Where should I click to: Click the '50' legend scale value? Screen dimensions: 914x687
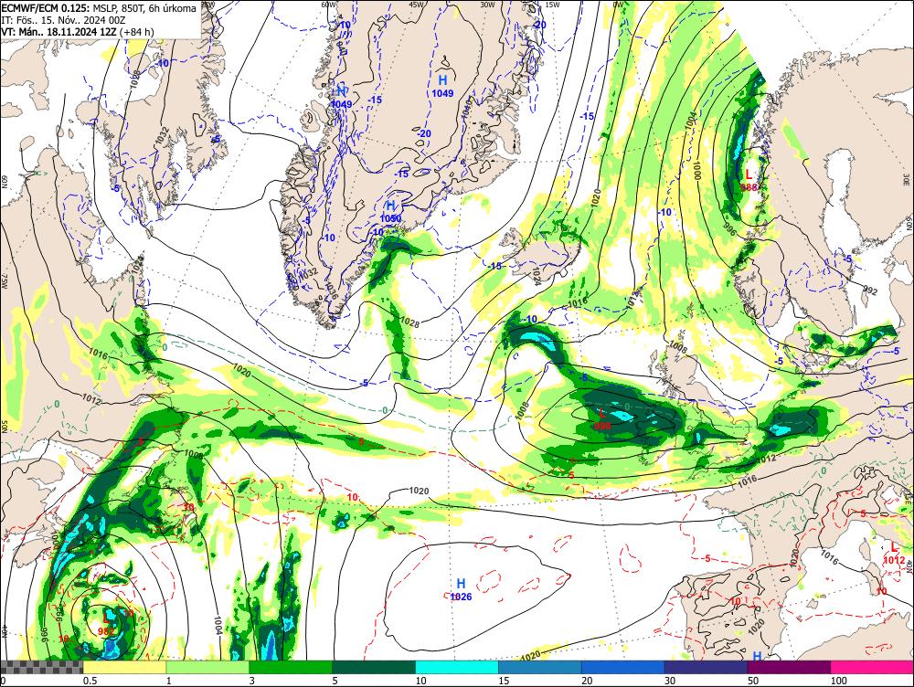pyautogui.click(x=753, y=681)
